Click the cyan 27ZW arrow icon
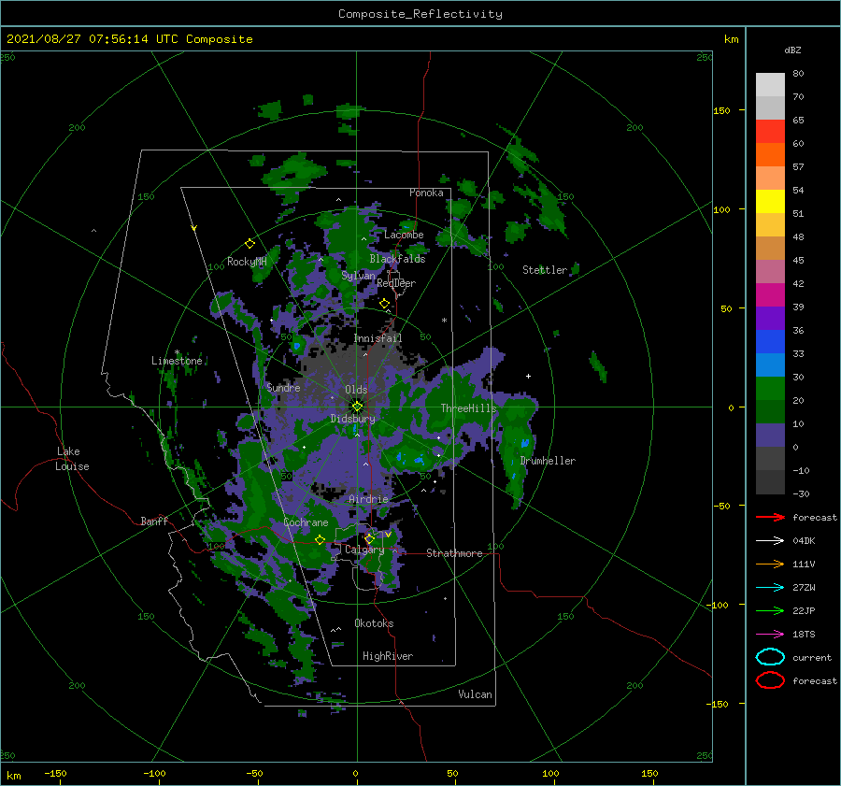 point(770,587)
